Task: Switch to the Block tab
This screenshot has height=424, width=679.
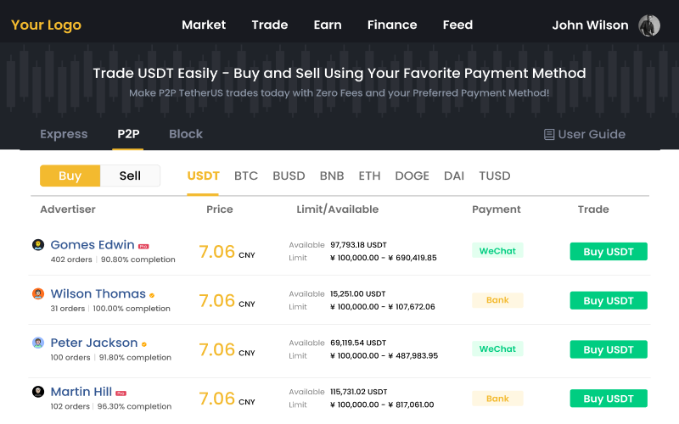Action: click(x=186, y=134)
